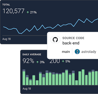Open the astrolady user name
This screenshot has width=98, height=94.
tap(89, 52)
